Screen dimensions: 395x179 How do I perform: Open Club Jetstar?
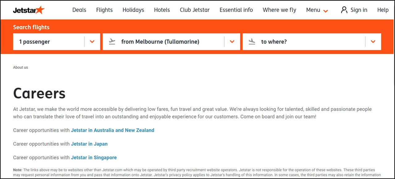click(195, 10)
